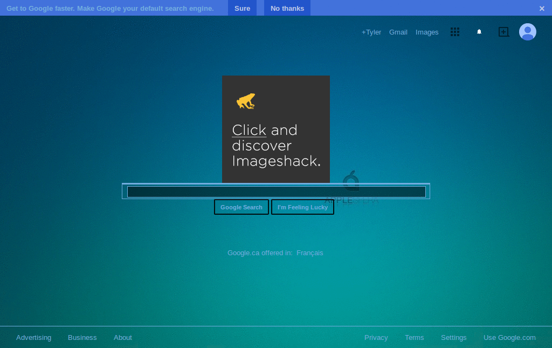Screen dimensions: 552x348
Task: Open the Business footer link
Action: 82,337
